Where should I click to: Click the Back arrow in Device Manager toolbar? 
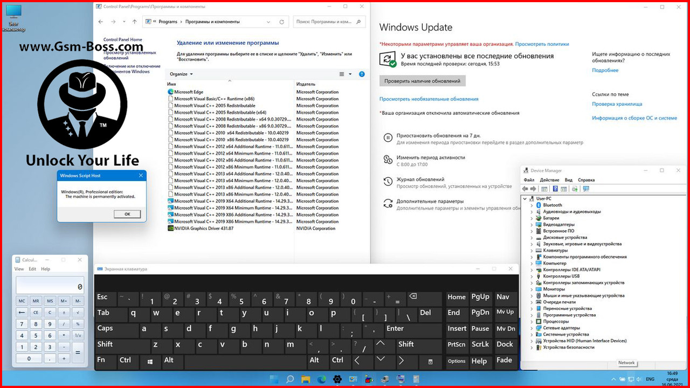[524, 189]
